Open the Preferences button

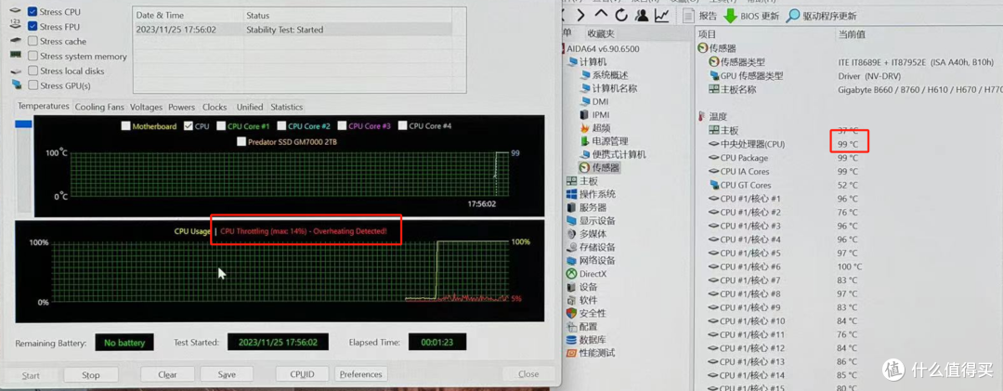[360, 374]
